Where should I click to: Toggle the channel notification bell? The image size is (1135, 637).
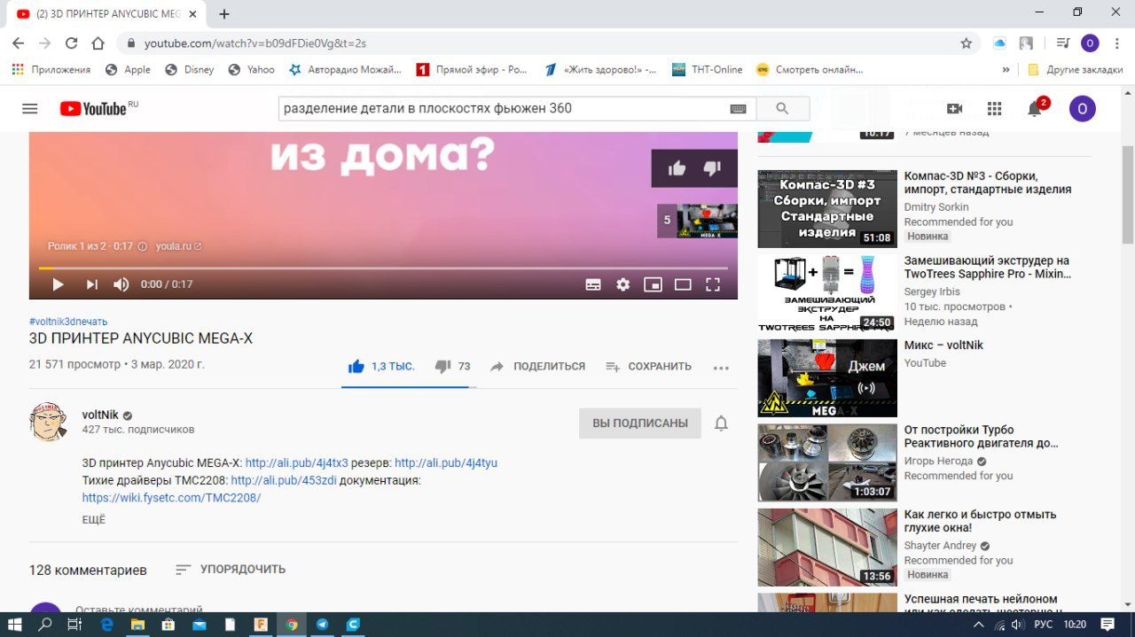tap(721, 423)
